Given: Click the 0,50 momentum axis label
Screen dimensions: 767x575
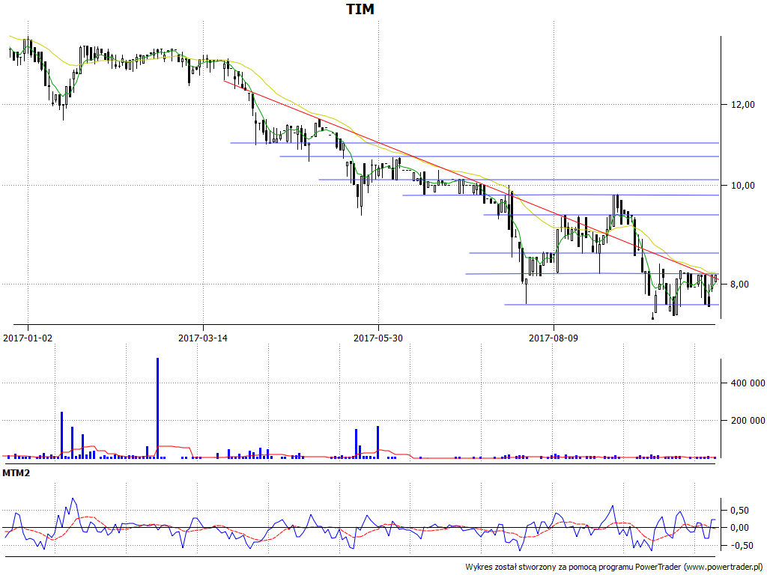Looking at the screenshot, I should pos(739,511).
